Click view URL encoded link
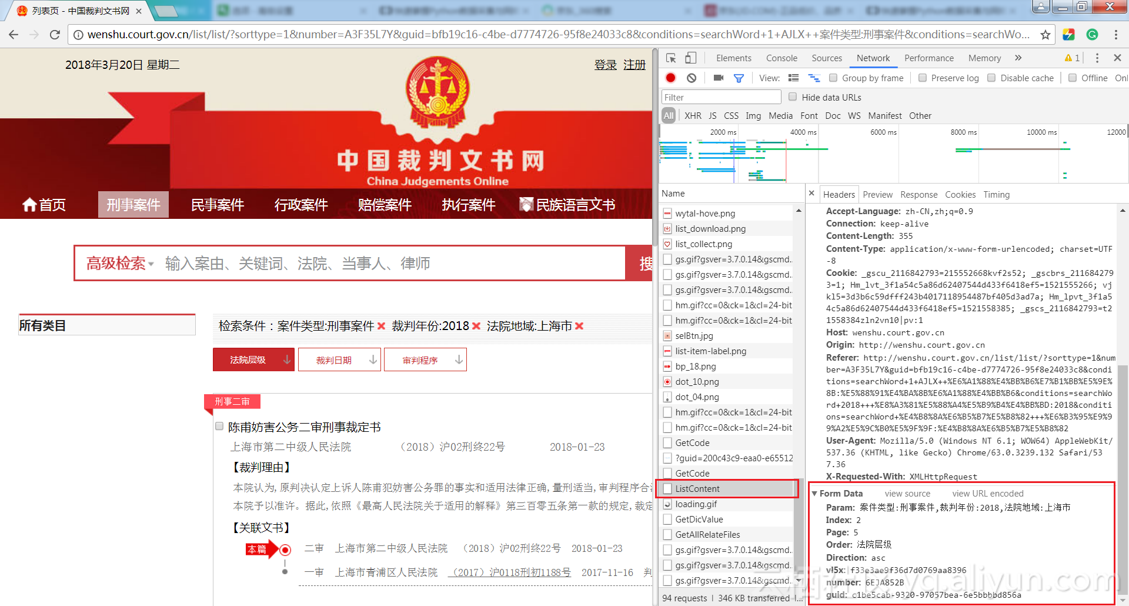1129x606 pixels. pos(988,494)
